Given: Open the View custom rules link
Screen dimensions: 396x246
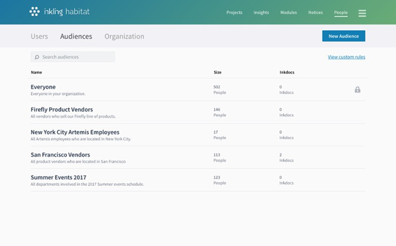Looking at the screenshot, I should [346, 57].
